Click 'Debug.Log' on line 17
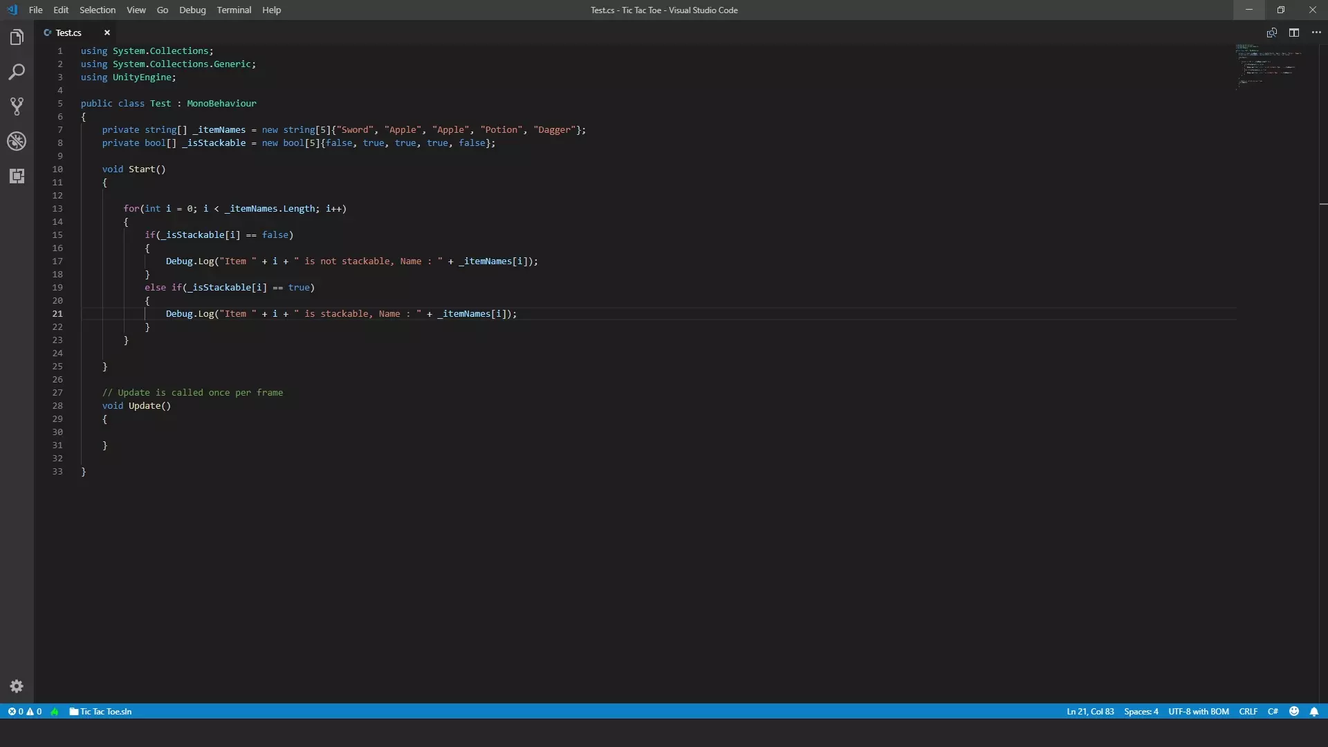The height and width of the screenshot is (747, 1328). click(190, 261)
